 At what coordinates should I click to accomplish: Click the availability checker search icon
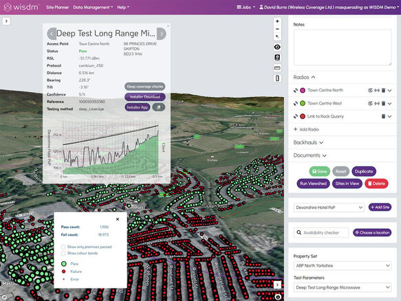click(299, 232)
